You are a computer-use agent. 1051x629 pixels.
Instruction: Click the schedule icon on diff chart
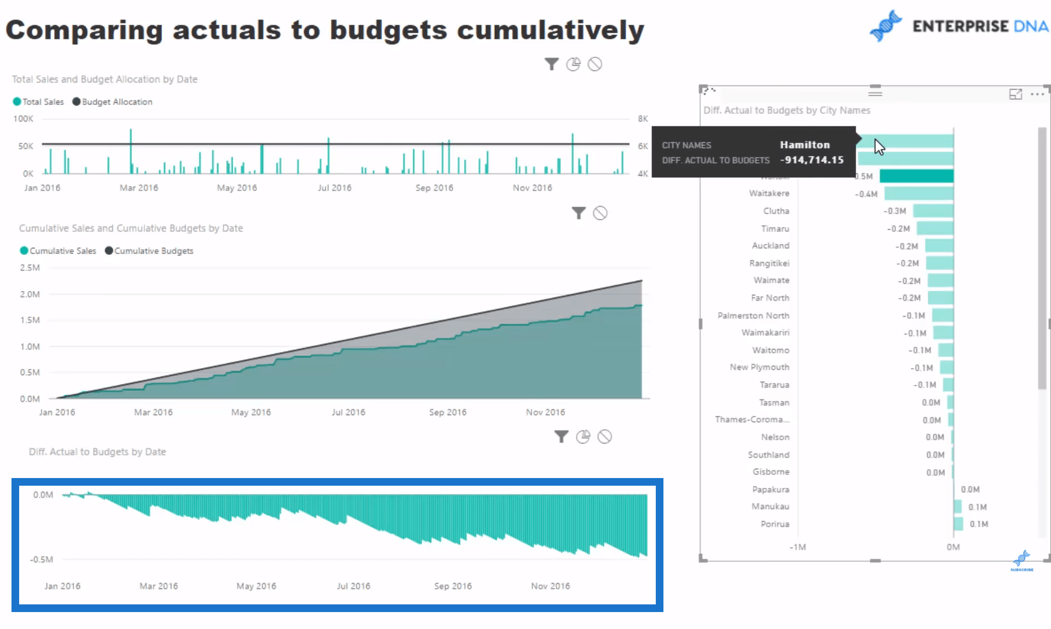point(584,438)
